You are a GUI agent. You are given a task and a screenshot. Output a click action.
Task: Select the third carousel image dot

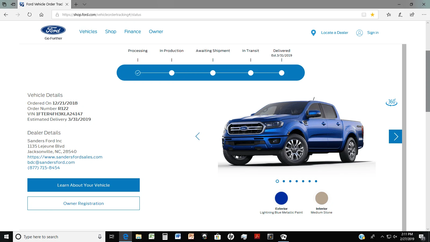(290, 181)
